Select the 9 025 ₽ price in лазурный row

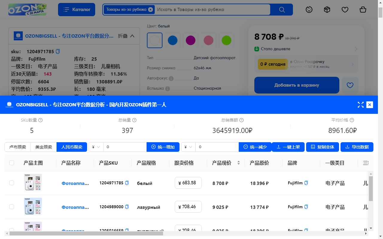[220, 207]
